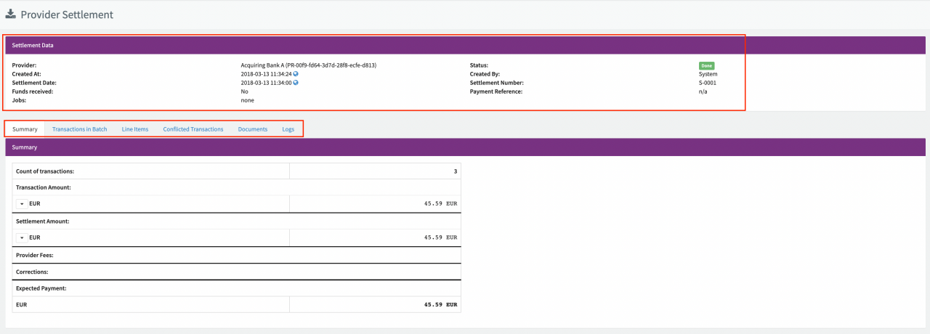Open the Documents tab
This screenshot has width=930, height=334.
coord(252,129)
